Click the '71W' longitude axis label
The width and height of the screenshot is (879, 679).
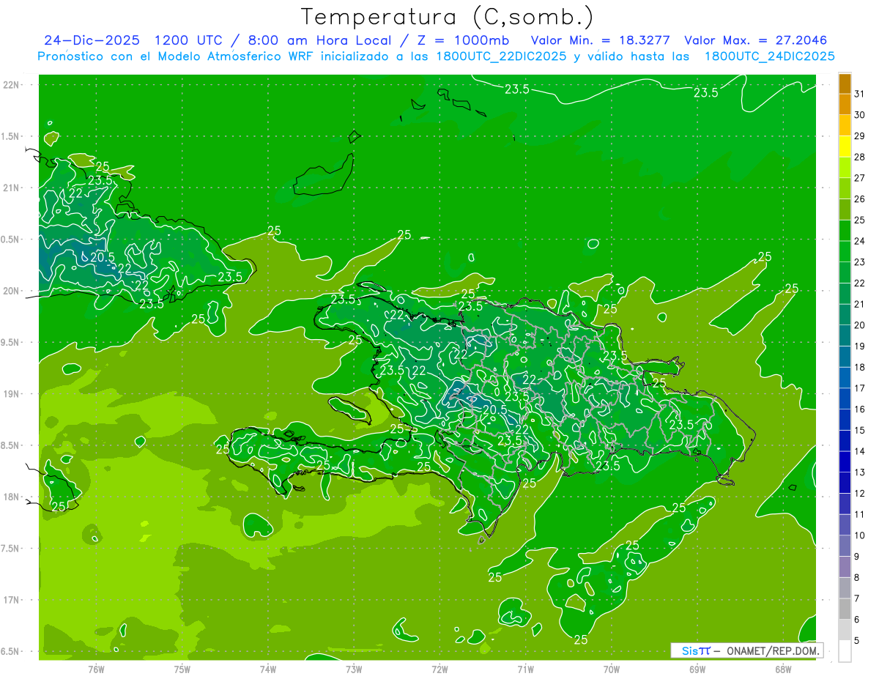[x=525, y=669]
